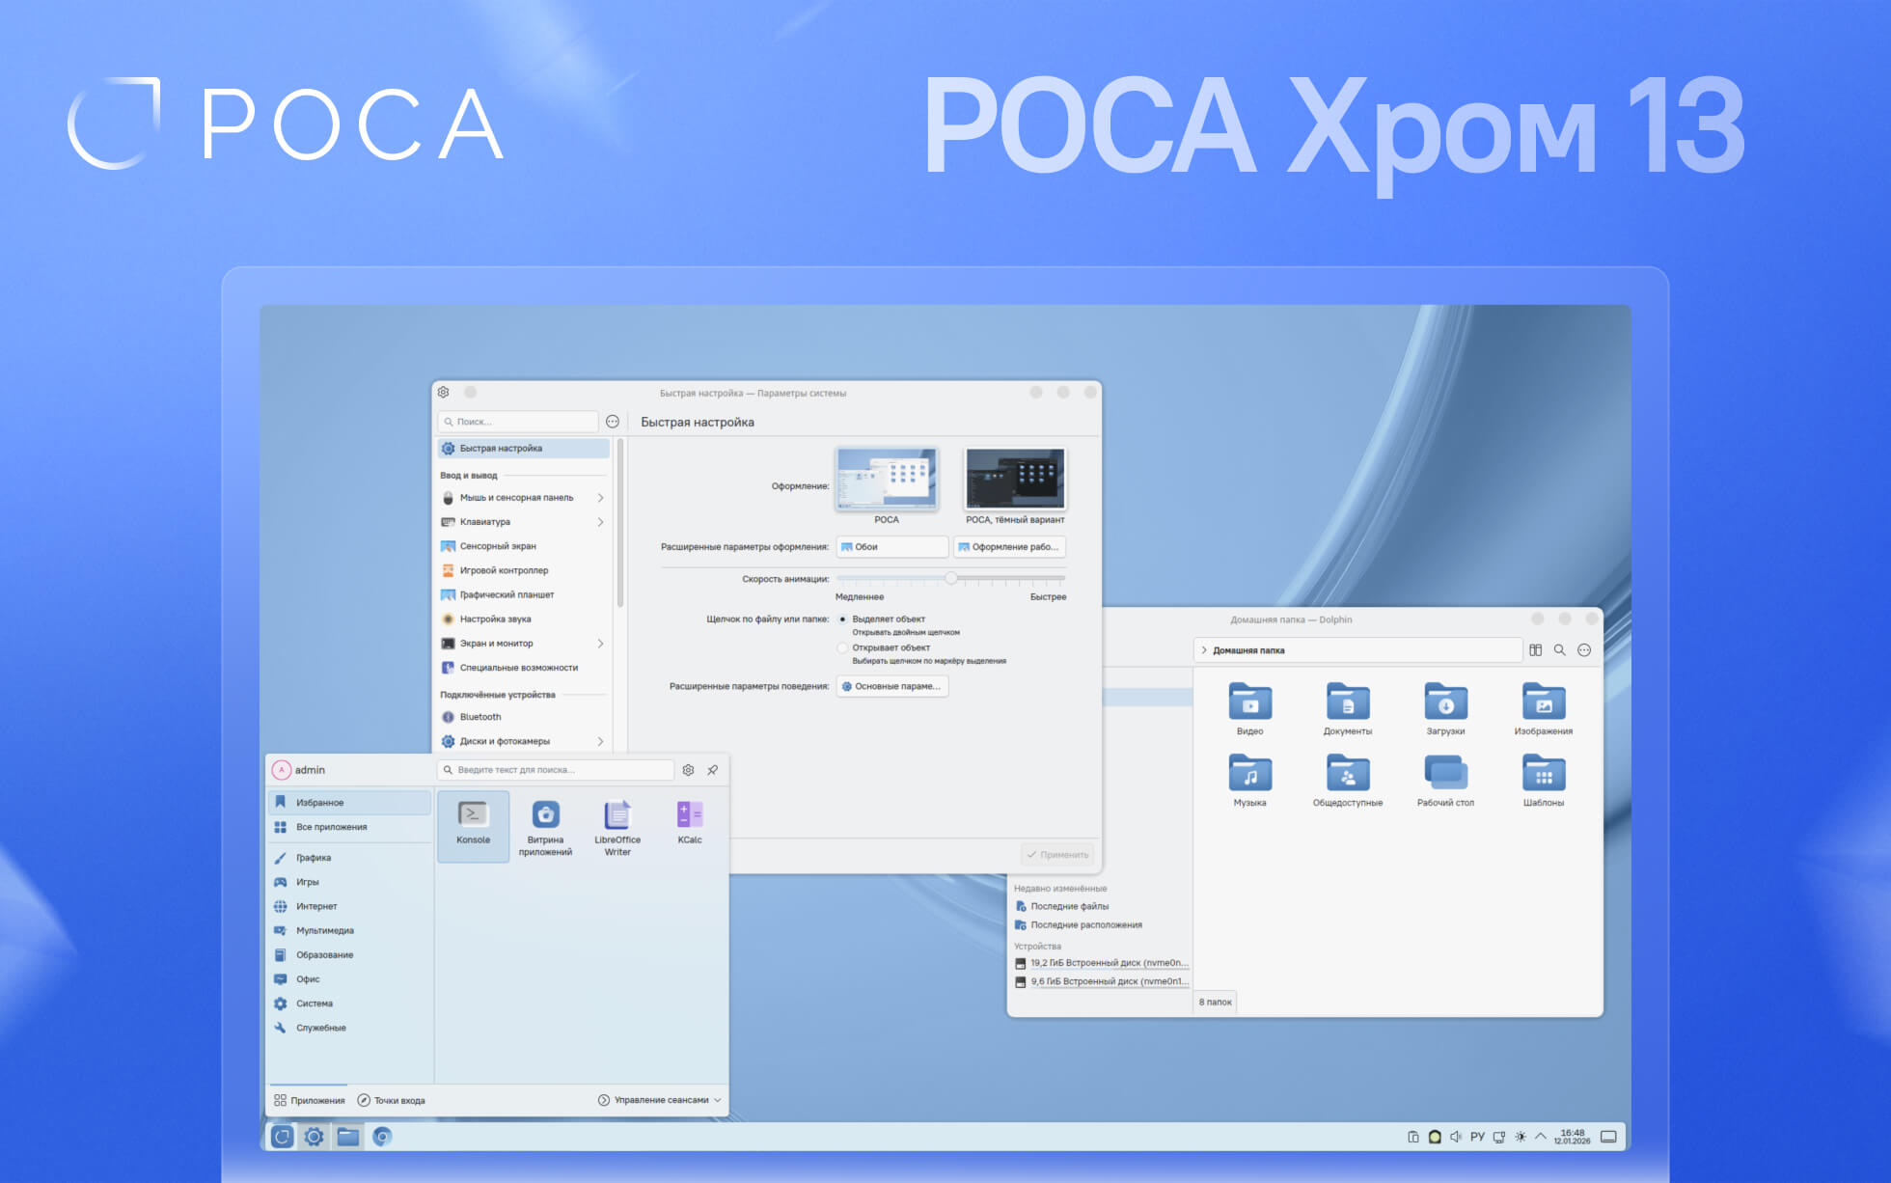Viewport: 1891px width, 1183px height.
Task: Open the Графика category
Action: (x=349, y=858)
